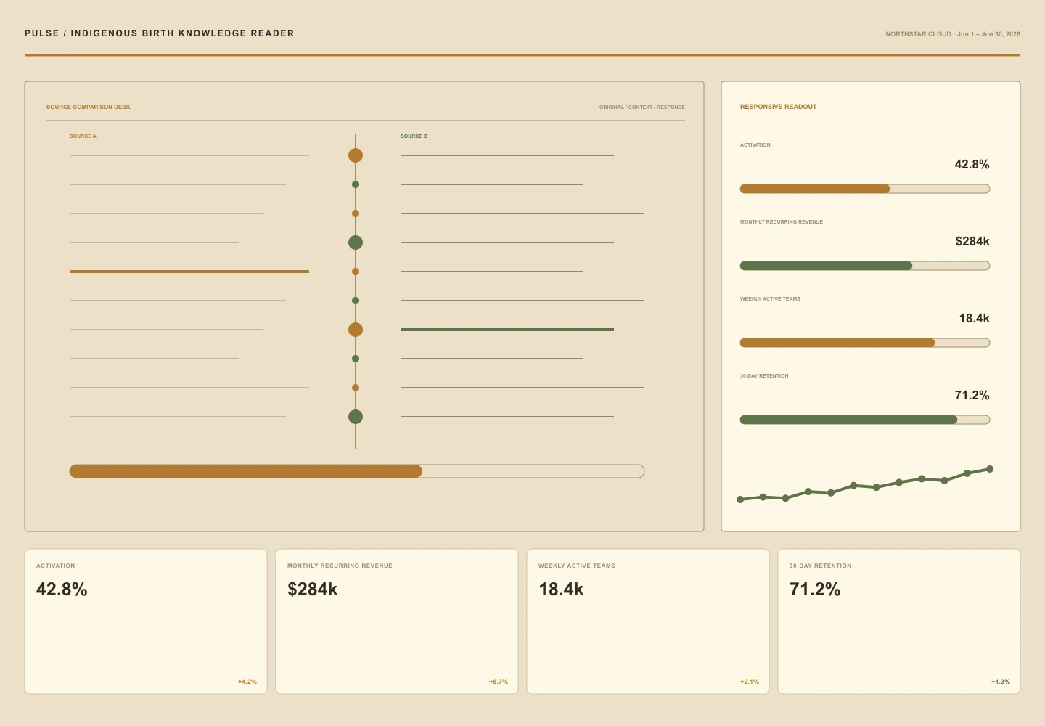
Task: Click the +2.1% change on the teams card
Action: [750, 682]
